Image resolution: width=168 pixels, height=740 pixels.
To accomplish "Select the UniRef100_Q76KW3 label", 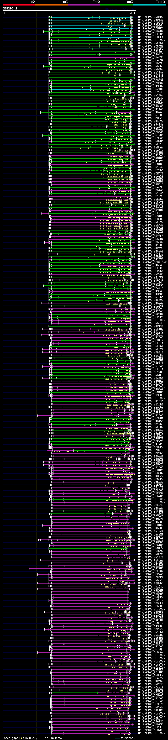I will pos(151,46).
